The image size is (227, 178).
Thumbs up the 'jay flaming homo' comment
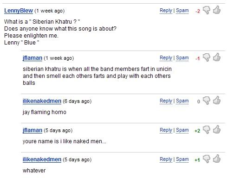click(x=217, y=101)
